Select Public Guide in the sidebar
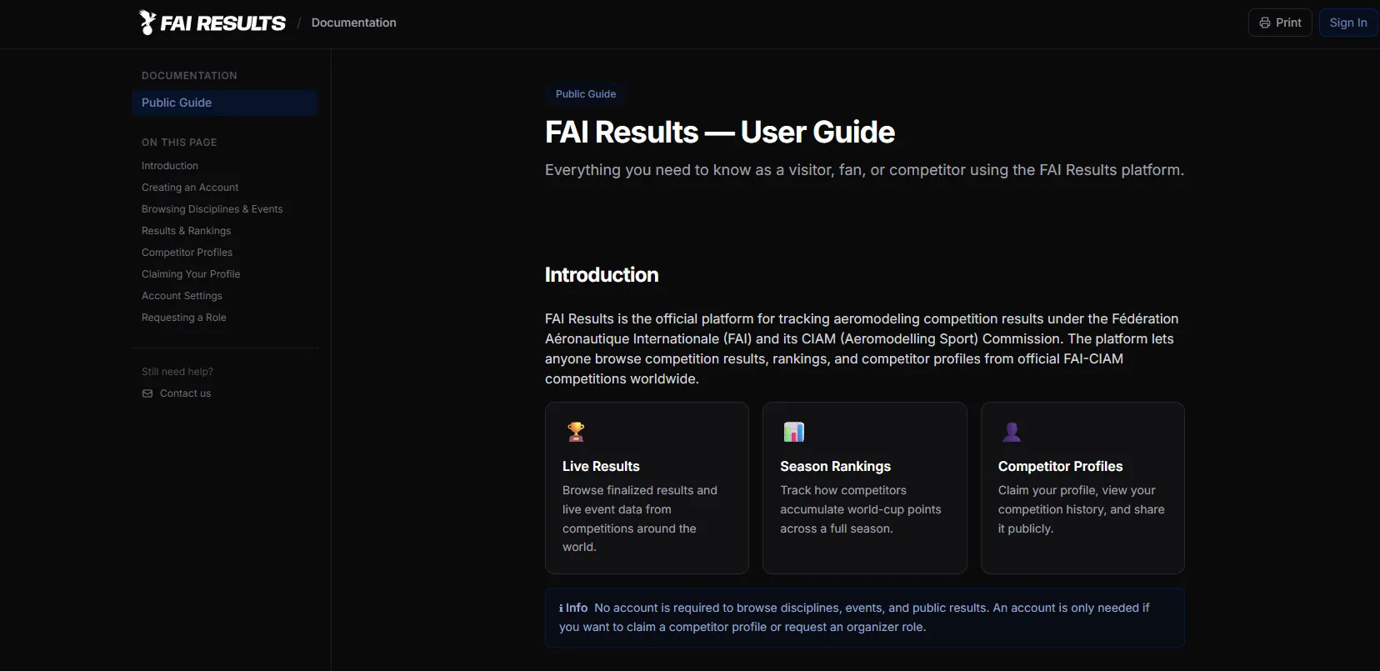The height and width of the screenshot is (671, 1380). tap(224, 103)
